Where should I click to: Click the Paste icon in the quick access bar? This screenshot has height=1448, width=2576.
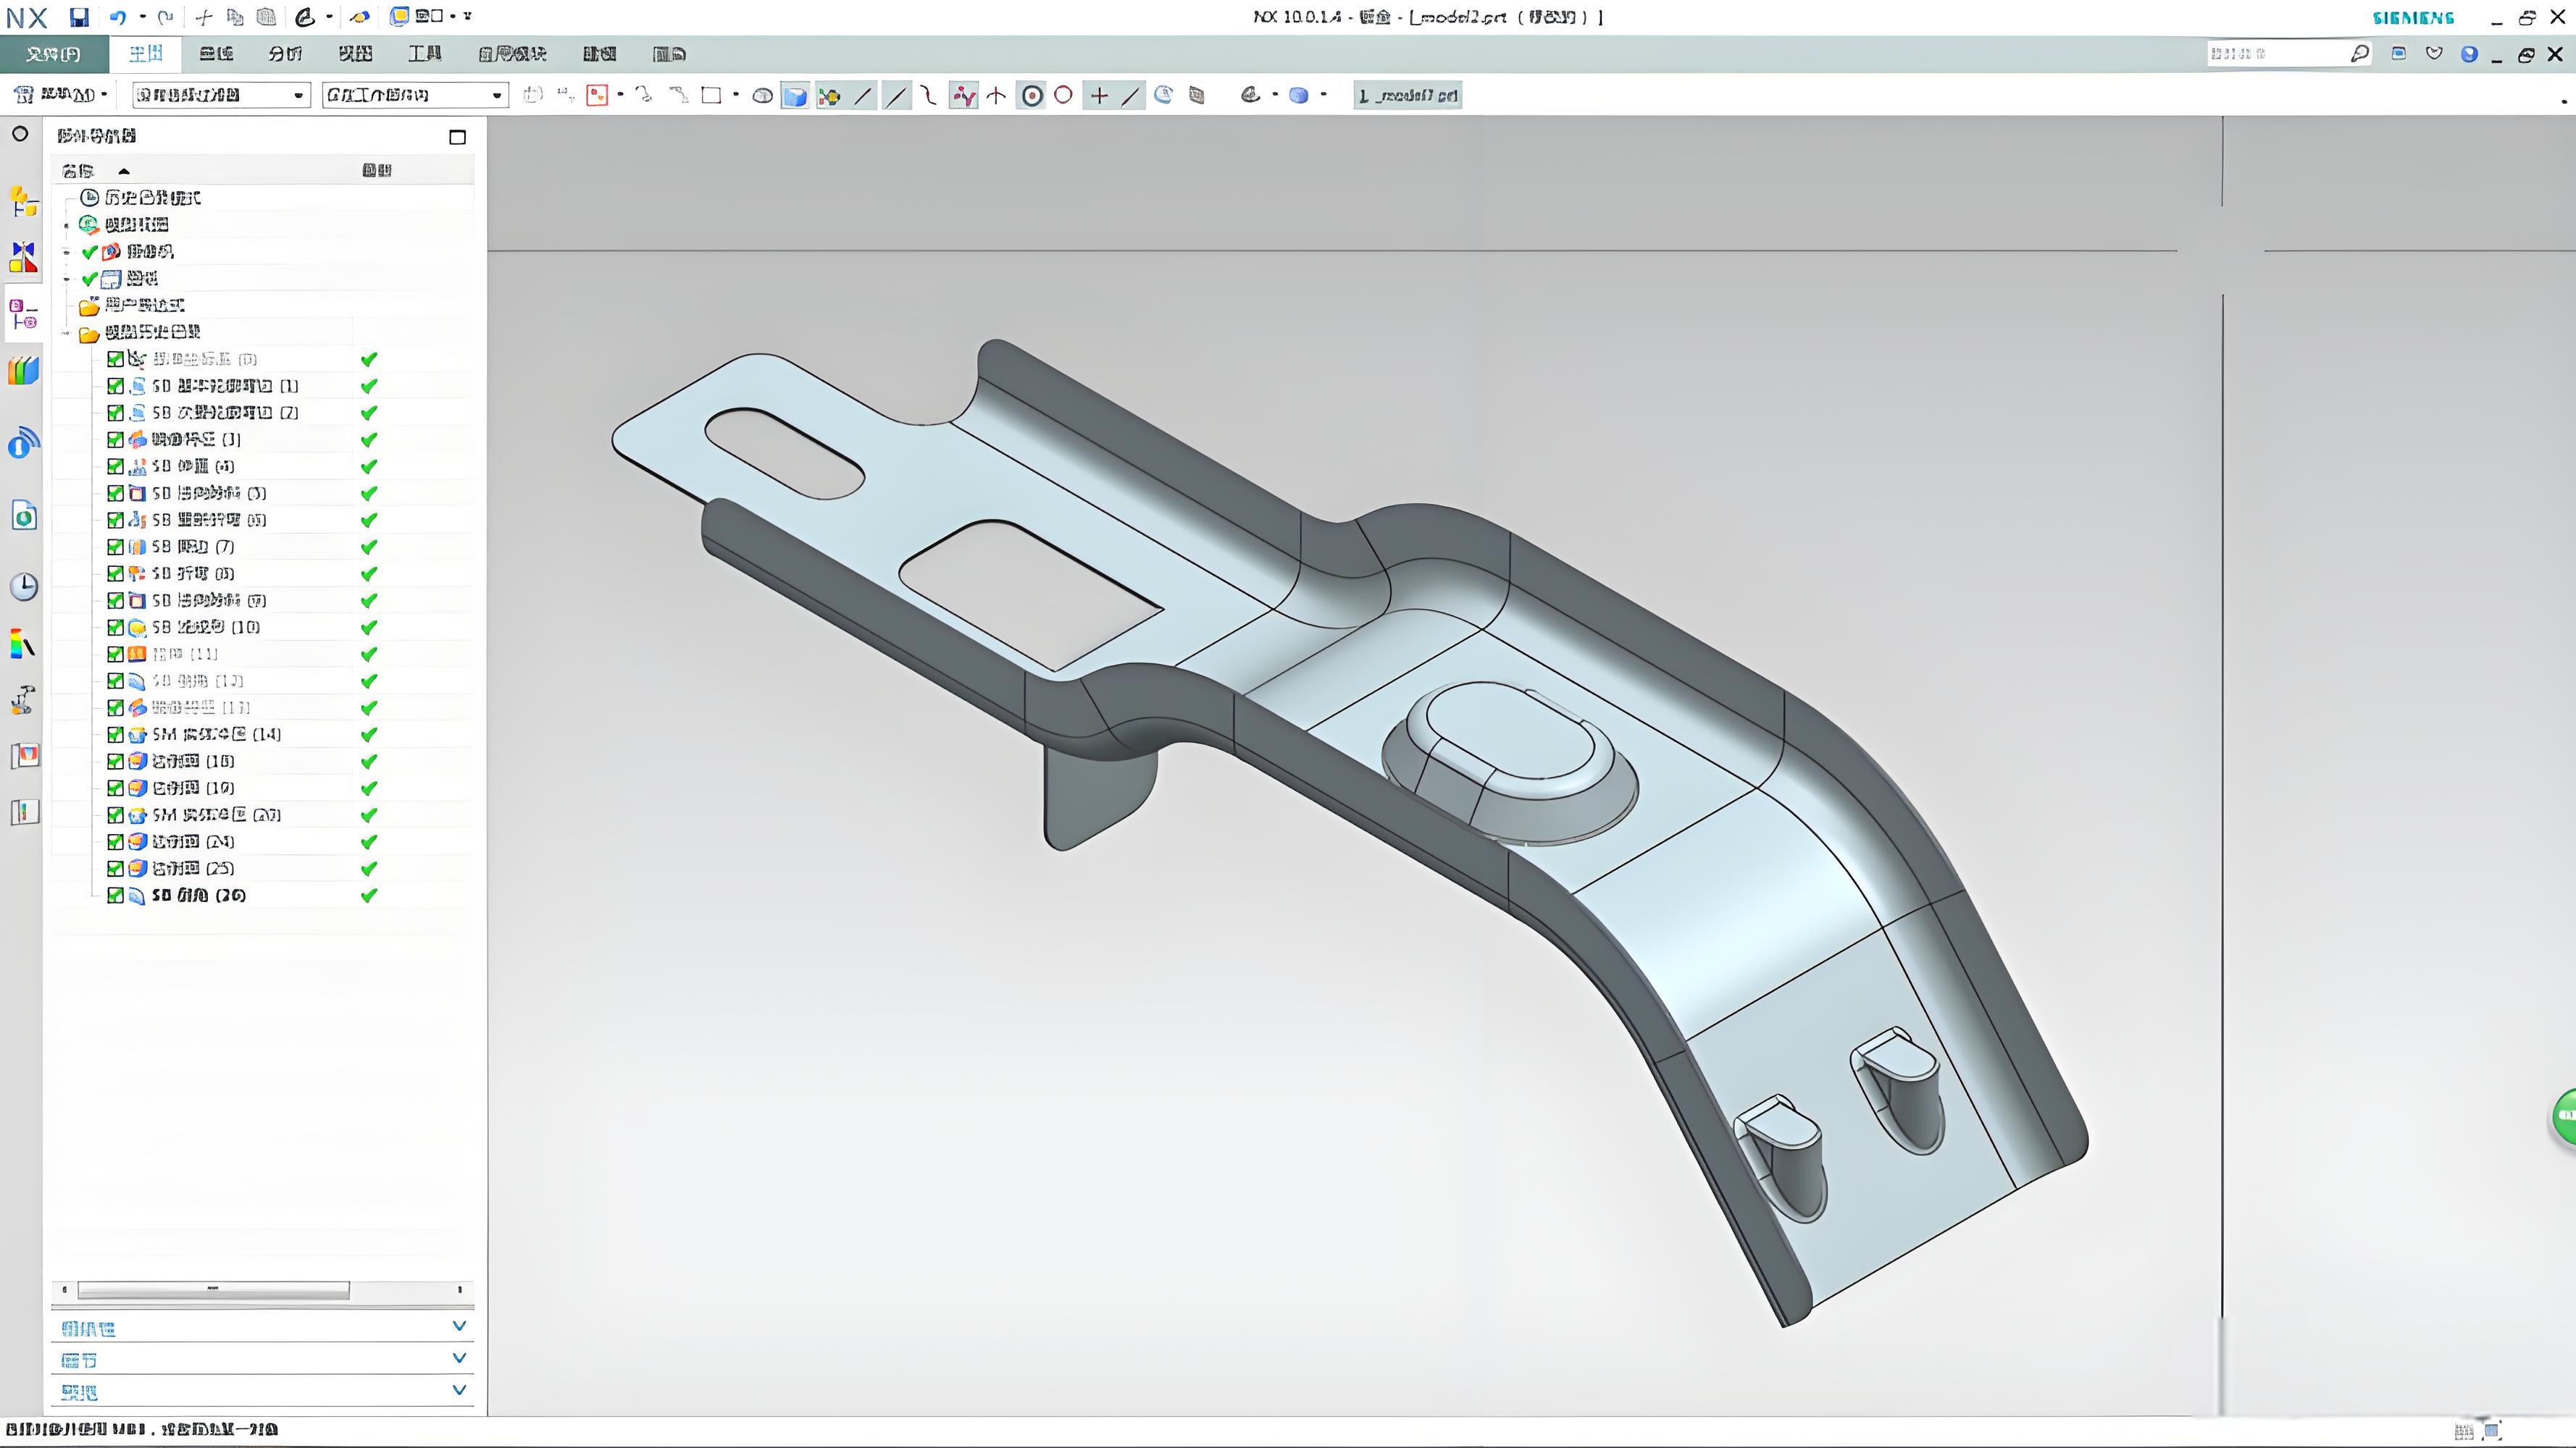pyautogui.click(x=266, y=17)
